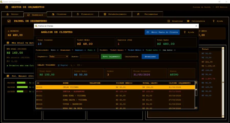The height and width of the screenshot is (123, 230).
Task: Click the Gestor de Orçamentos logo icon
Action: click(x=7, y=7)
